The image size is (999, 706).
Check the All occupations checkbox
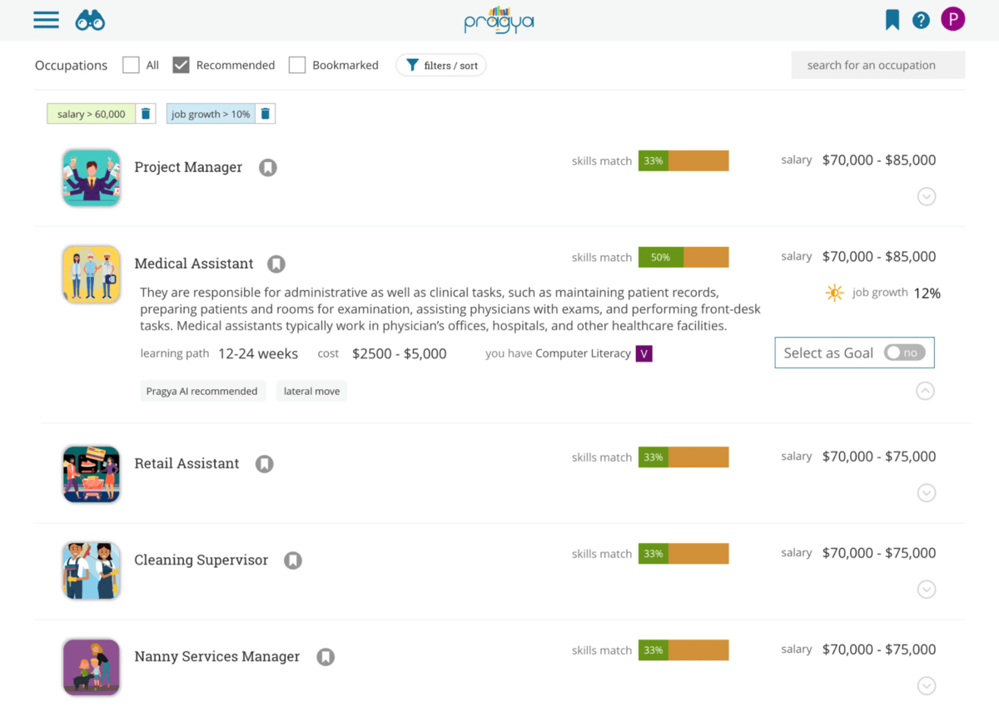pos(131,65)
